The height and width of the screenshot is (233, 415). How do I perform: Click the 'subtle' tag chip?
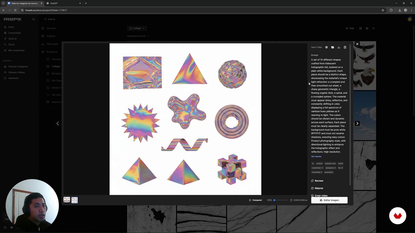(340, 163)
